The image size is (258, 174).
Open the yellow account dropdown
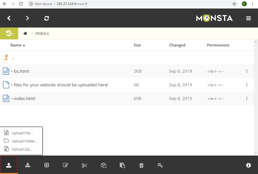tap(9, 33)
